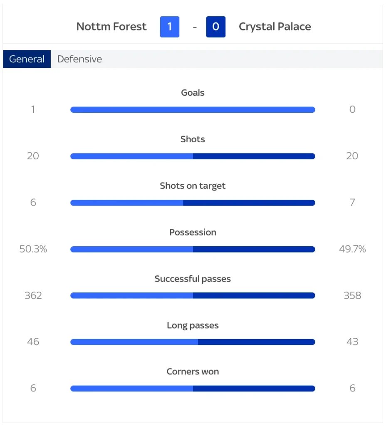Switch to the Defensive tab
The width and height of the screenshot is (386, 426).
coord(79,59)
